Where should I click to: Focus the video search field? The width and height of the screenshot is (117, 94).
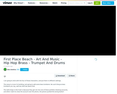coord(77,3)
